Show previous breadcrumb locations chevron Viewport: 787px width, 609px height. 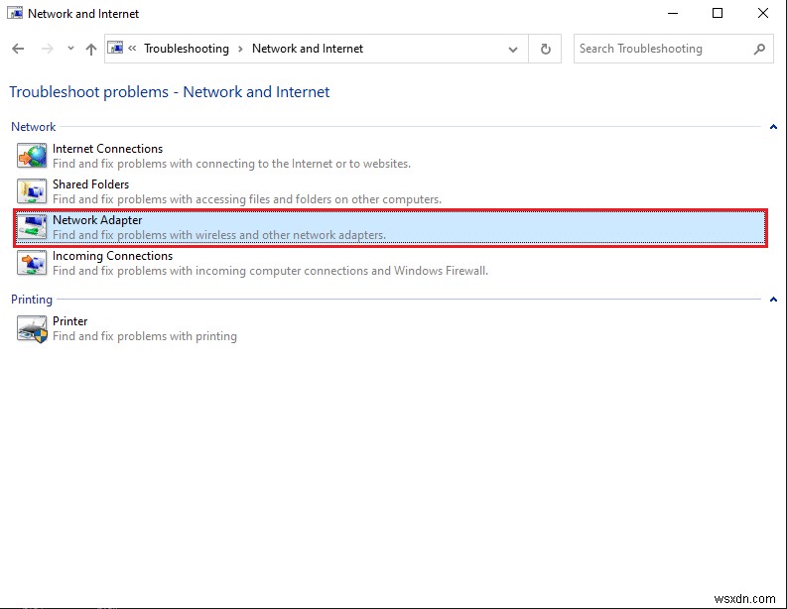(x=132, y=49)
